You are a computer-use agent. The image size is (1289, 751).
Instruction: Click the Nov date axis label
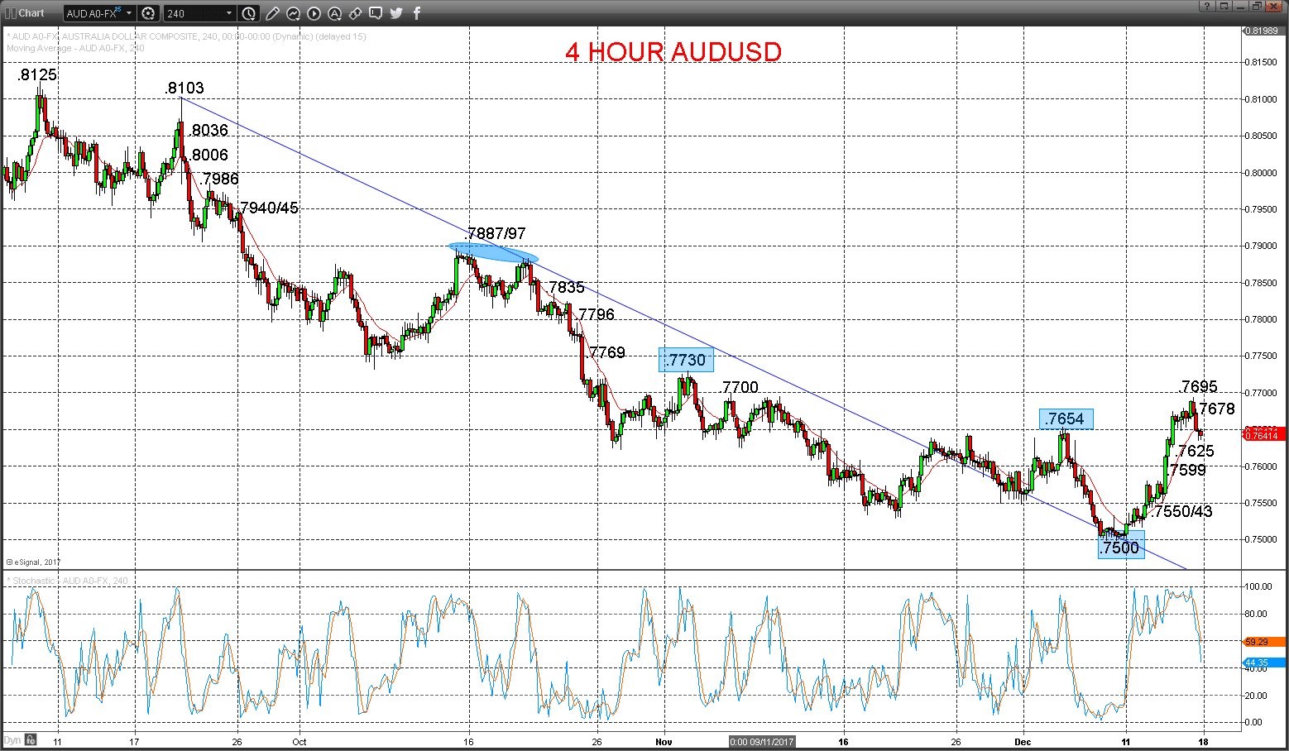point(664,742)
